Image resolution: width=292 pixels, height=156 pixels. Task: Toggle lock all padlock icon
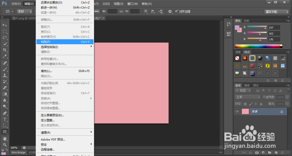261,104
